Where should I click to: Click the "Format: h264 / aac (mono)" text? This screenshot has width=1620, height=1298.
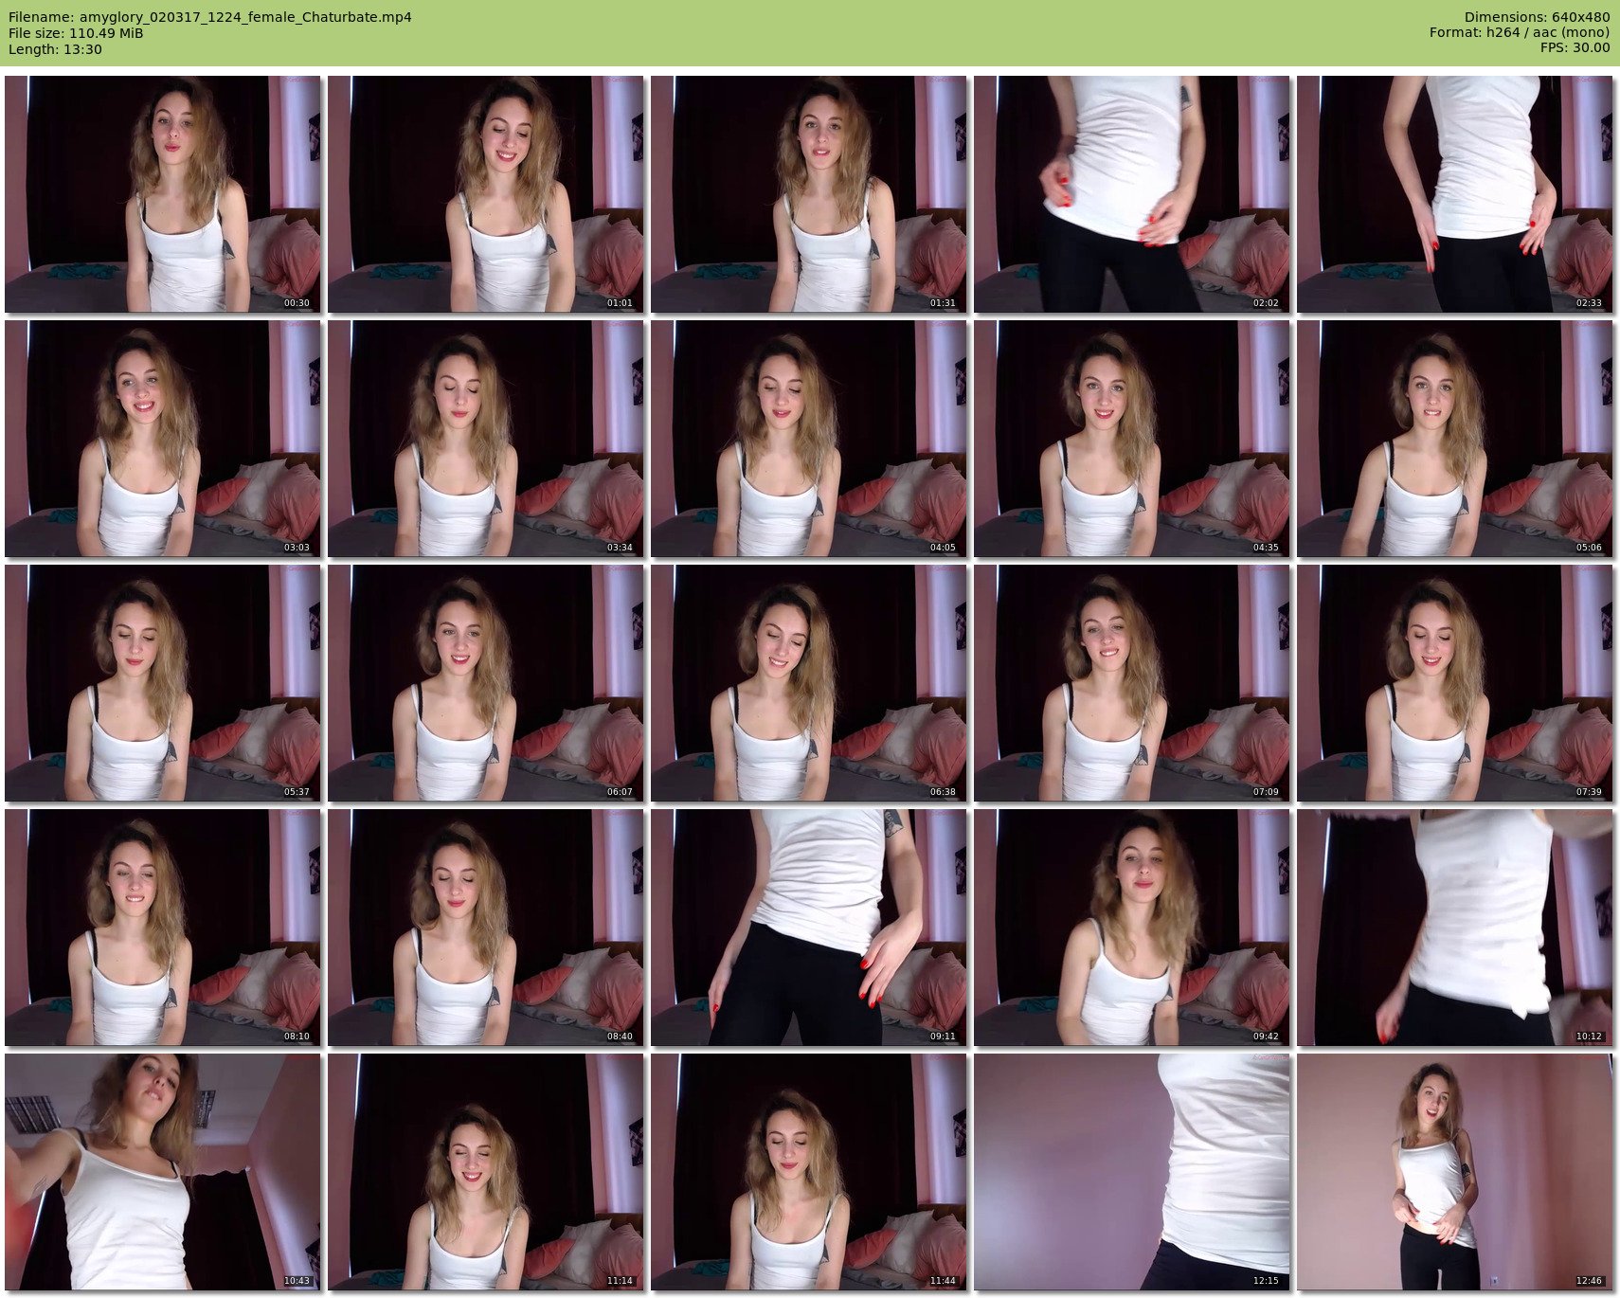point(1520,33)
